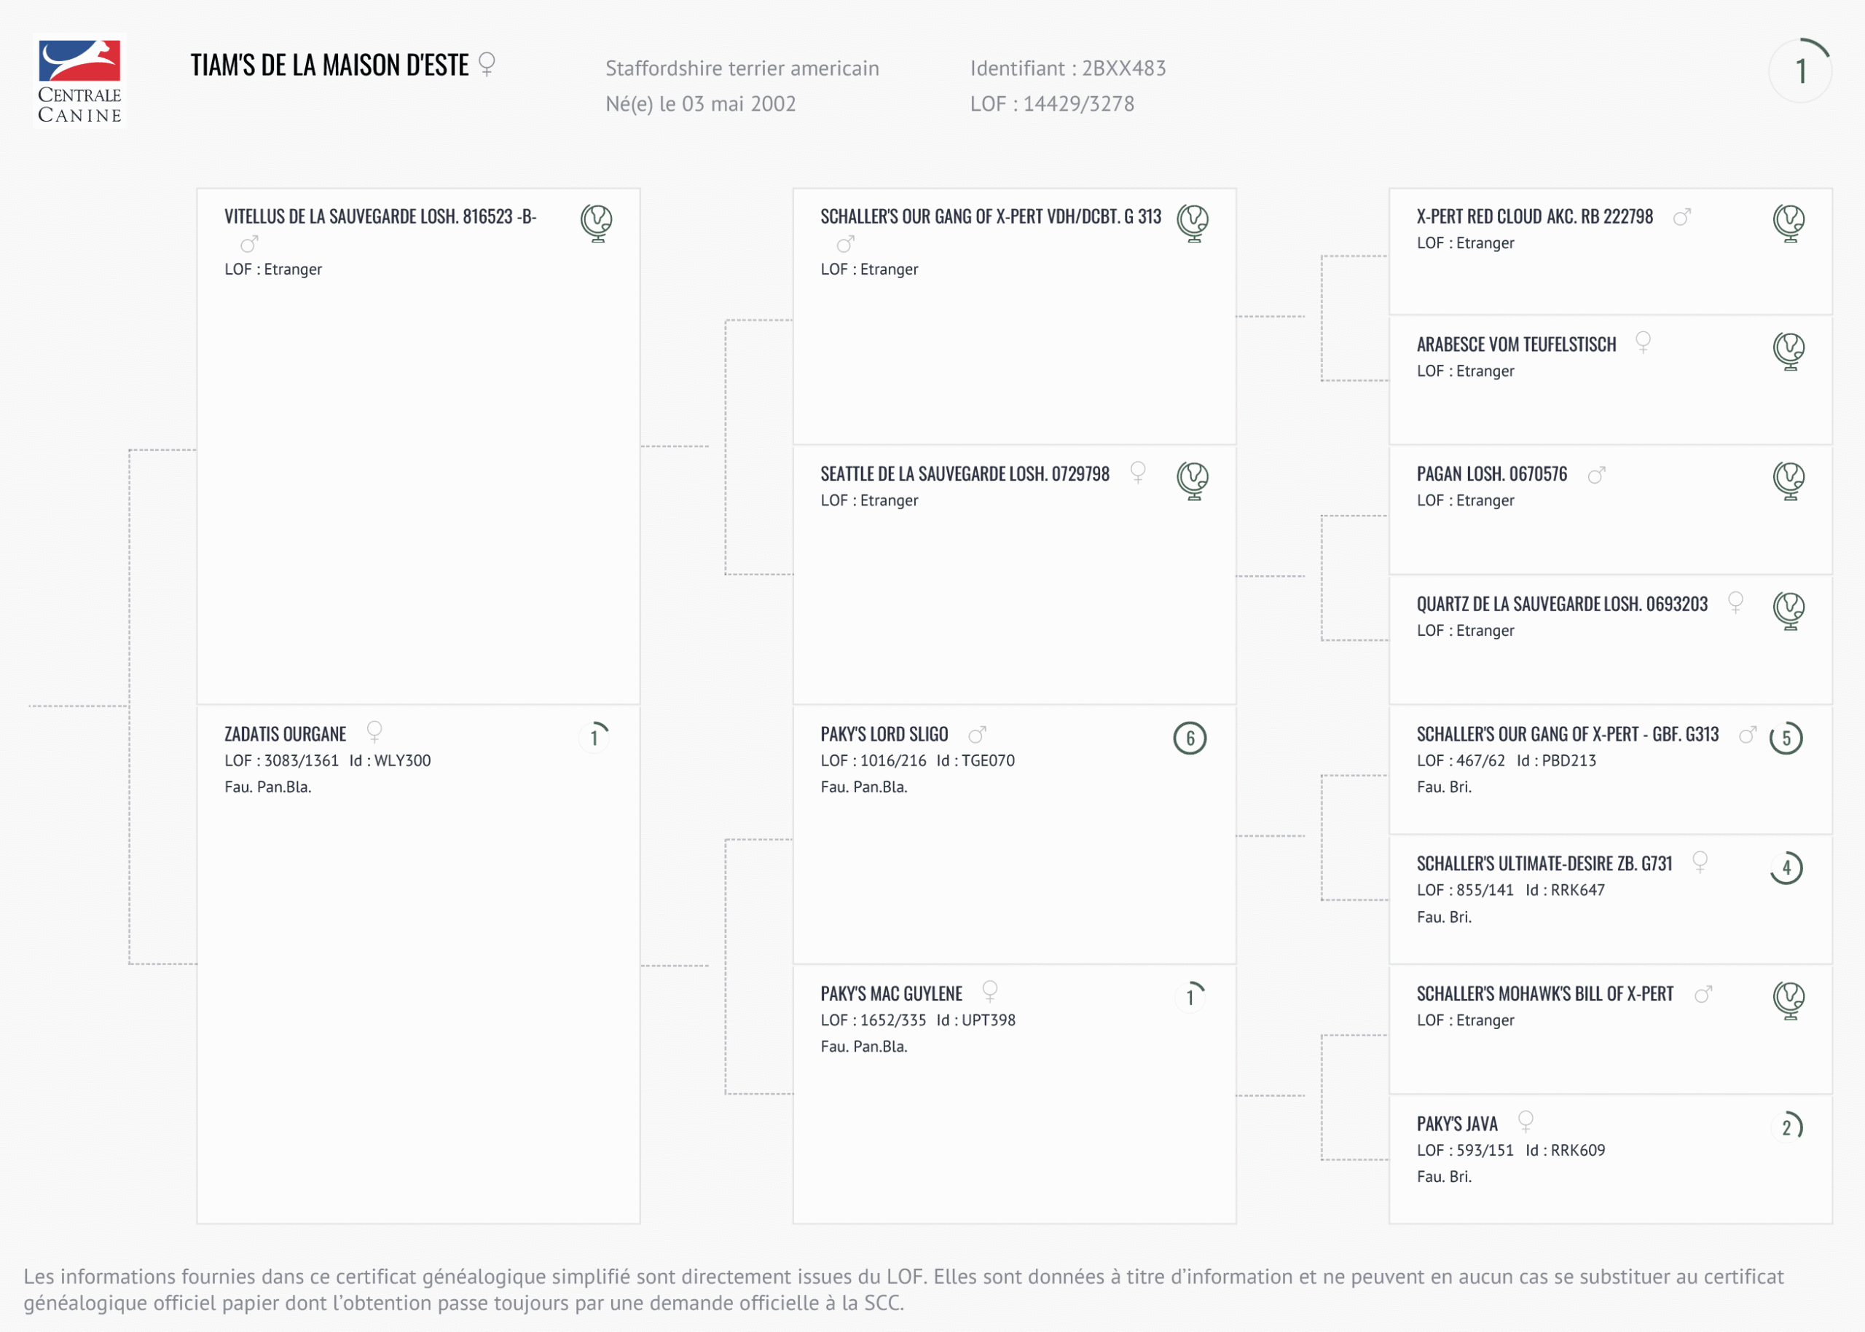Select the Pagan LOSH. 0670576 ancestor name
Viewport: 1865px width, 1332px height.
(1492, 474)
